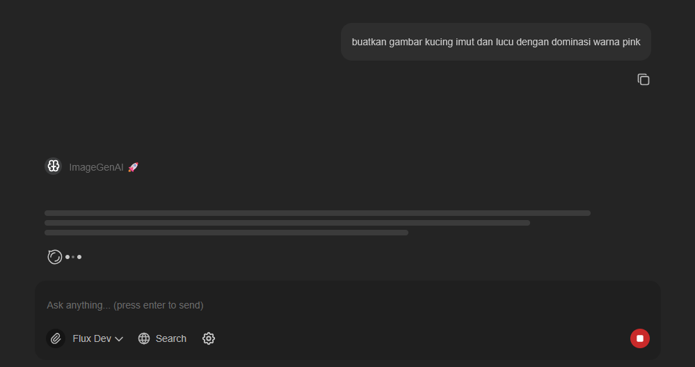Select the user message bubble text
This screenshot has width=695, height=367.
[495, 42]
